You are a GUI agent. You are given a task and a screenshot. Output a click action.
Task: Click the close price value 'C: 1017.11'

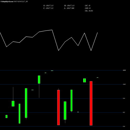pos(48,8)
